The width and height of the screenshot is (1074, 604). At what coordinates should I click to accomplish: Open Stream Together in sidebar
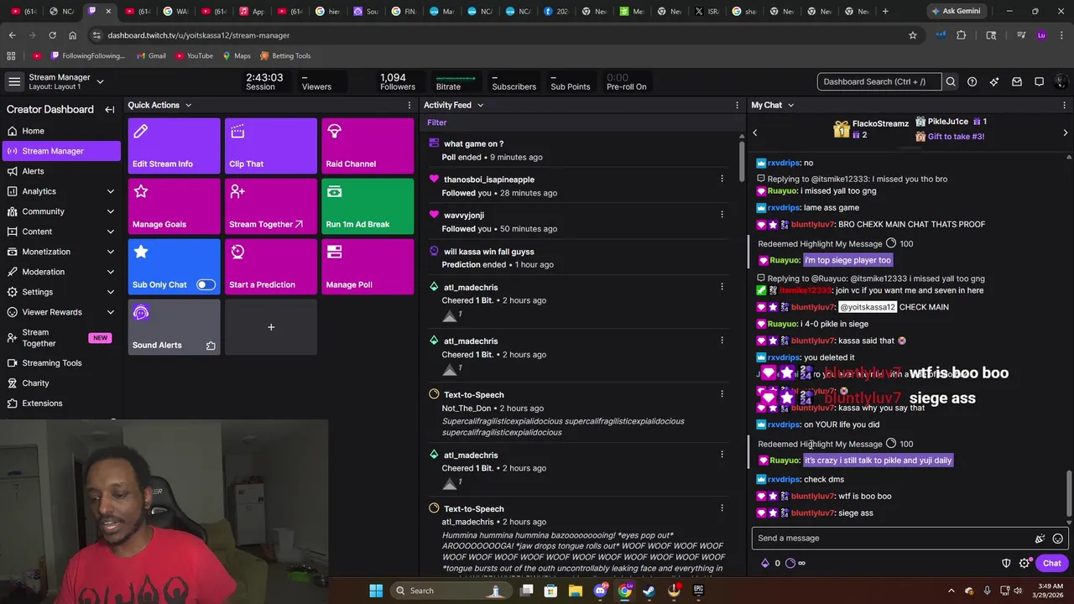pyautogui.click(x=60, y=338)
